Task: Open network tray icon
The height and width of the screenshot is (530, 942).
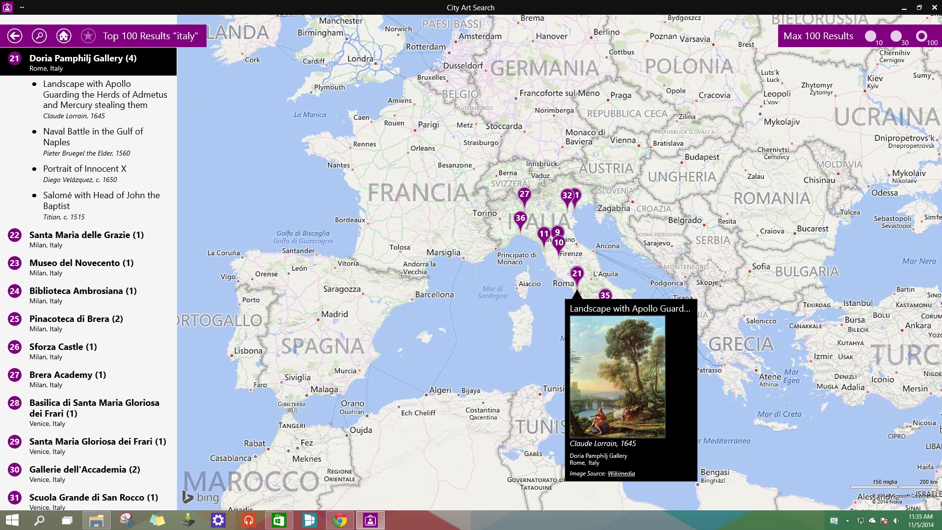Action: click(x=860, y=521)
